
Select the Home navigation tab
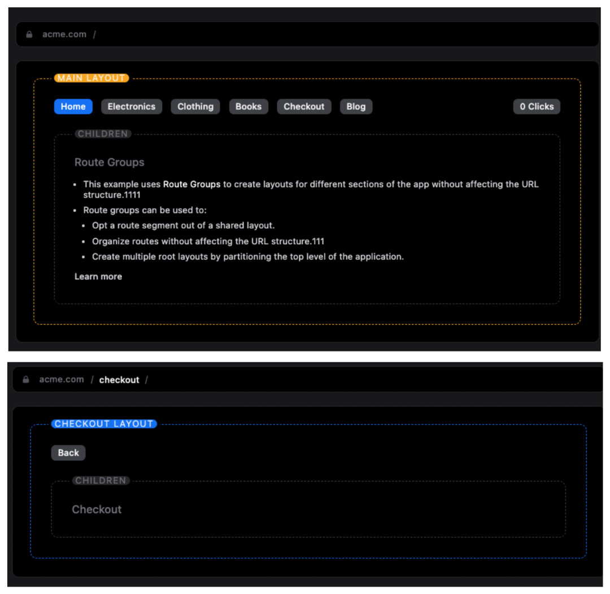coord(73,107)
